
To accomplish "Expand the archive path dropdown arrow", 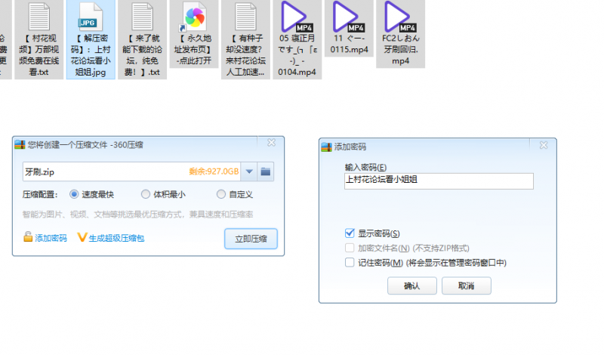I will point(250,171).
